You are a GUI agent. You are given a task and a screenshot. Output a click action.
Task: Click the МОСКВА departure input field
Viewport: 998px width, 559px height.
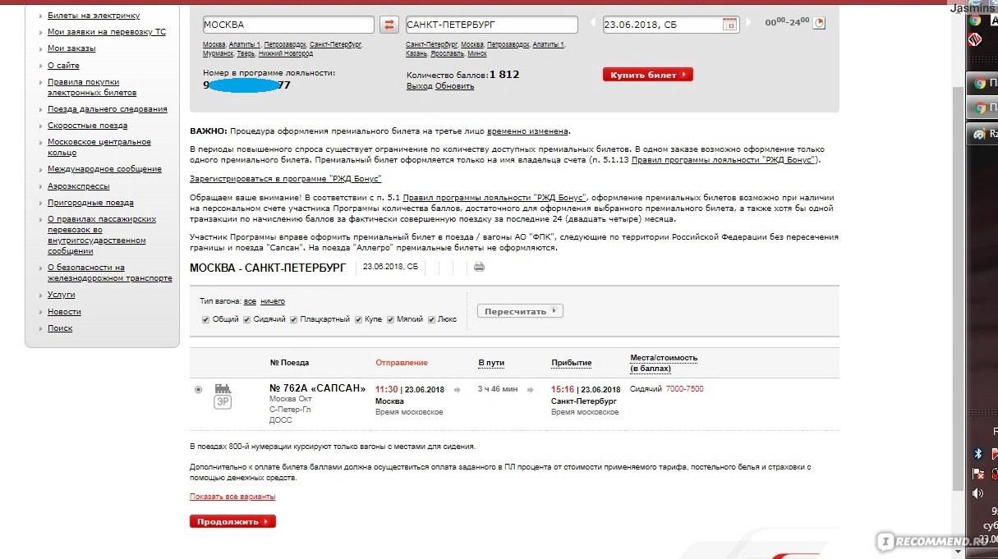[288, 25]
